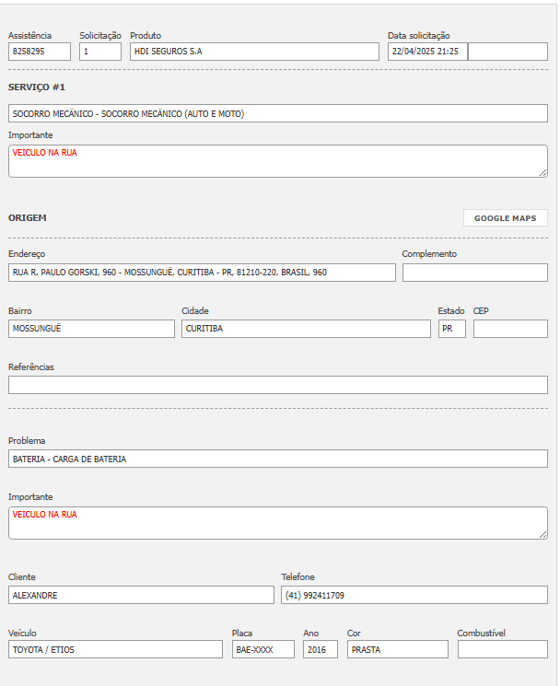Click the Referências field

click(x=277, y=385)
